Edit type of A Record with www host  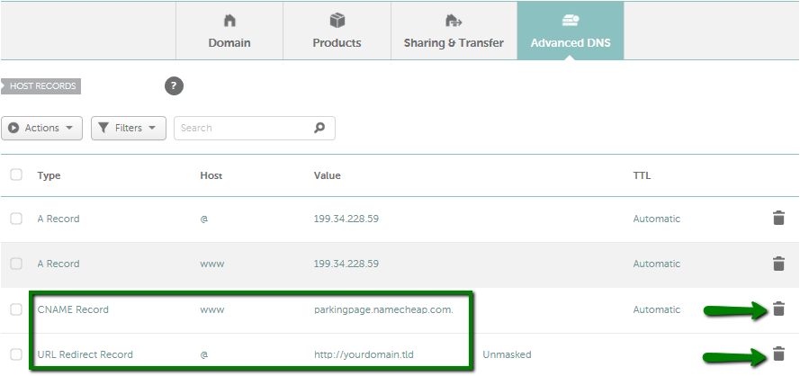coord(58,264)
